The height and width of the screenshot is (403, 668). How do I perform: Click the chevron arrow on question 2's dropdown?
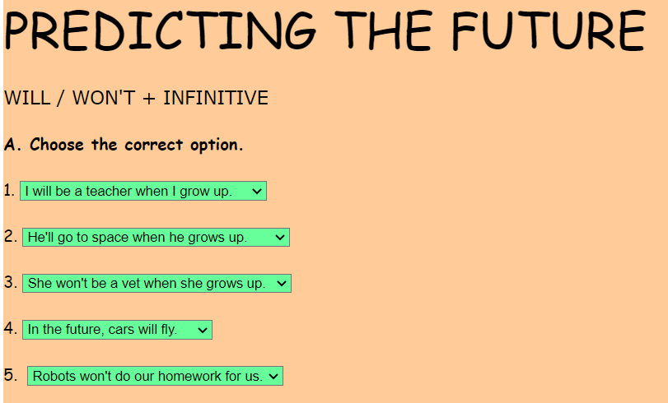pos(280,237)
